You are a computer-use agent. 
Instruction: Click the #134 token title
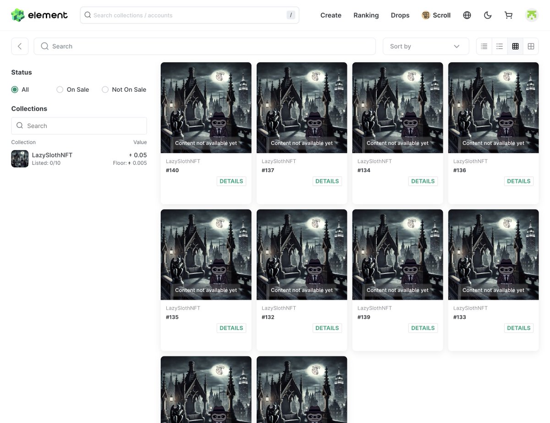click(x=364, y=170)
